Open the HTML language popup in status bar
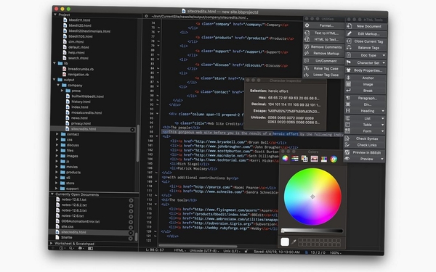Image resolution: width=436 pixels, height=272 pixels. click(x=179, y=250)
